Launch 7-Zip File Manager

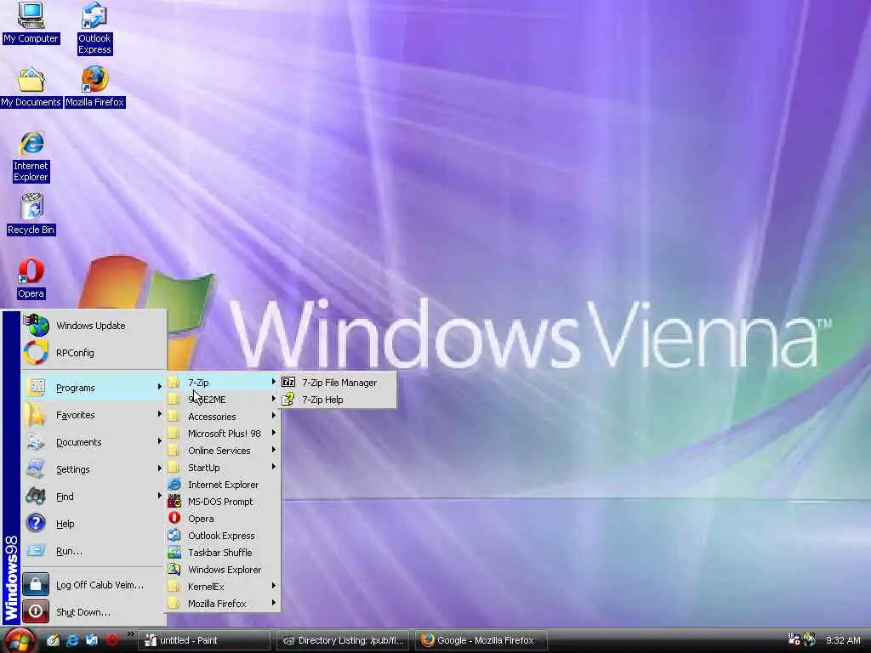click(339, 383)
